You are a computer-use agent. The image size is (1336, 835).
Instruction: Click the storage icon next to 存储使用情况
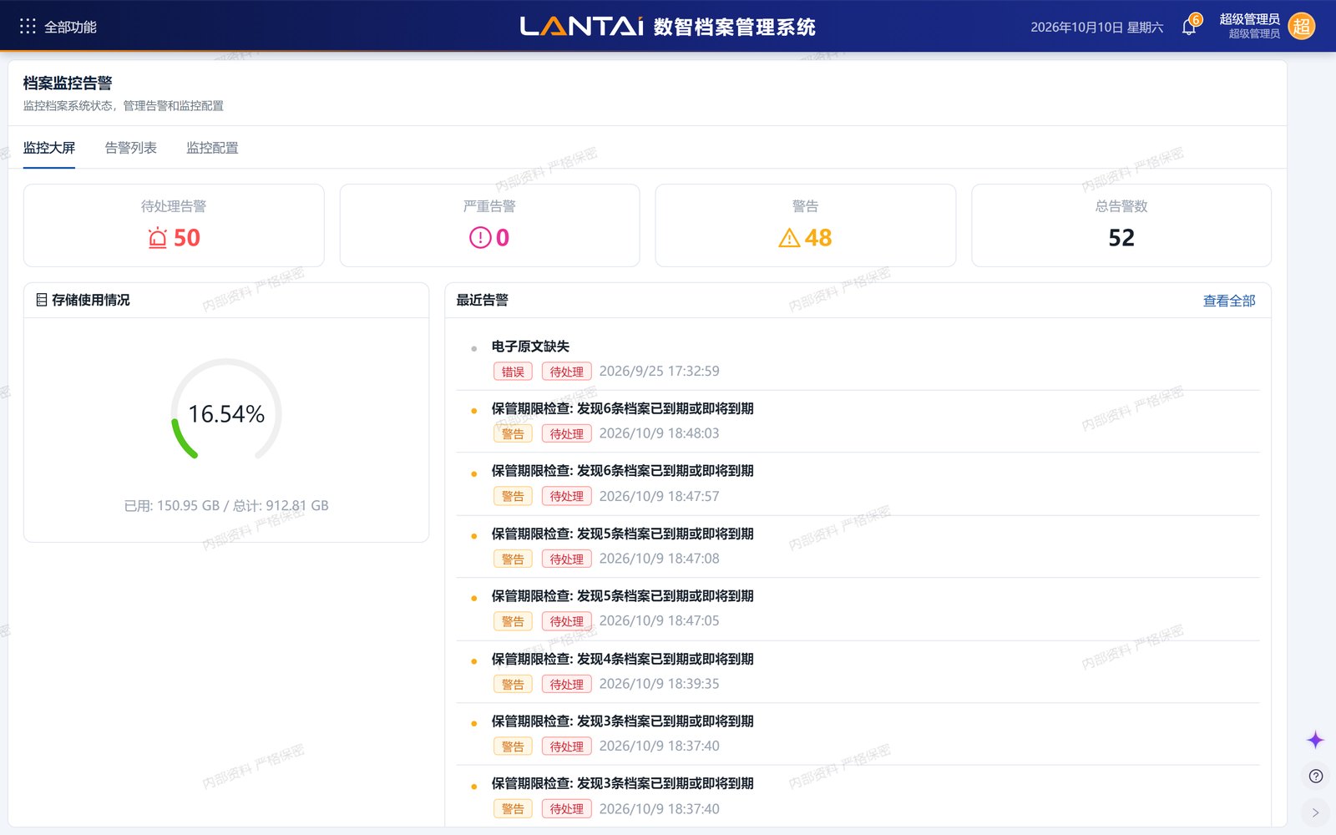pyautogui.click(x=41, y=300)
